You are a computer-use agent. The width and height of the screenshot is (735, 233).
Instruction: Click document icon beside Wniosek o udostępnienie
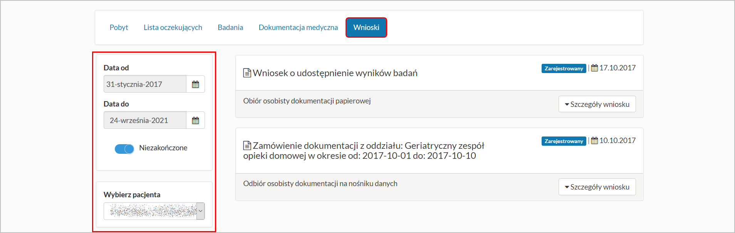click(247, 73)
